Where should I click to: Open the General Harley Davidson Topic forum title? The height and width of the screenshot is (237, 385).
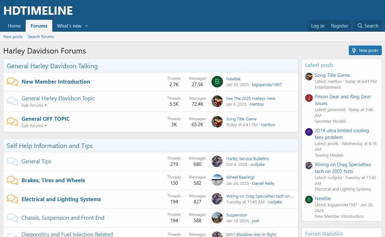coord(58,98)
